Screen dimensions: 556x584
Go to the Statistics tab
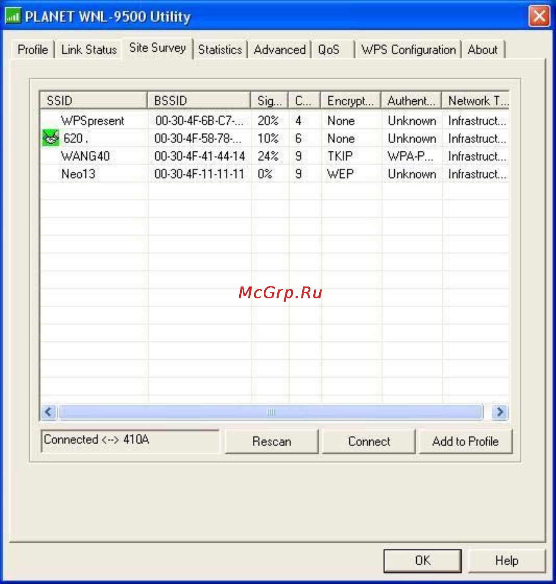pos(220,50)
